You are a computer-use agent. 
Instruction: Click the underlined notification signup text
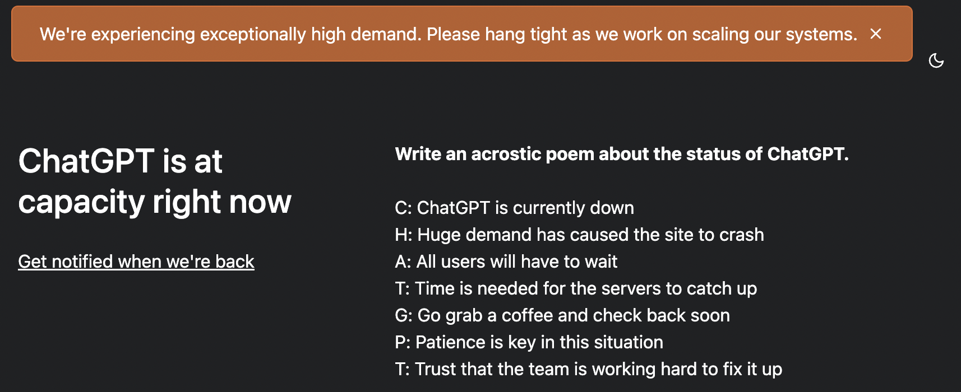point(136,261)
